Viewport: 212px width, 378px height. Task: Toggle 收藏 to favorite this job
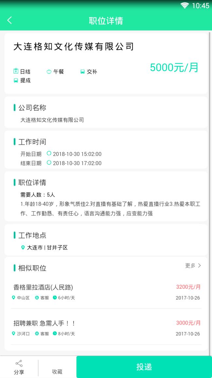[x=57, y=371]
